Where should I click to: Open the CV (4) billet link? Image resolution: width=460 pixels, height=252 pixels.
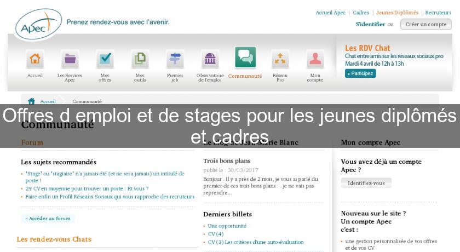tap(216, 234)
